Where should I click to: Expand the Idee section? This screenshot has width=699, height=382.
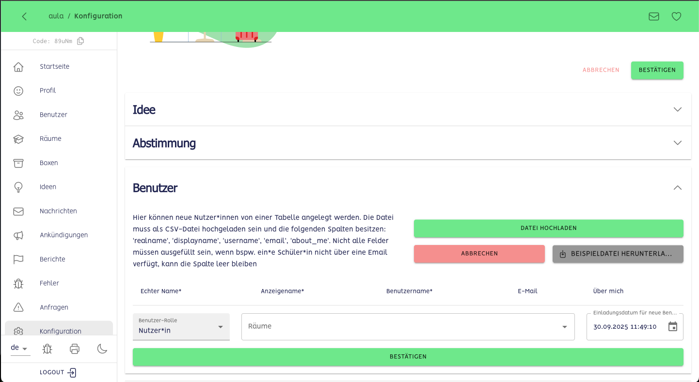pyautogui.click(x=677, y=109)
